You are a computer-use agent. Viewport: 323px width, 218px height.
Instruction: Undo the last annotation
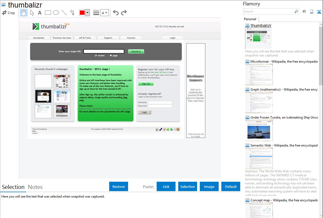point(116,13)
